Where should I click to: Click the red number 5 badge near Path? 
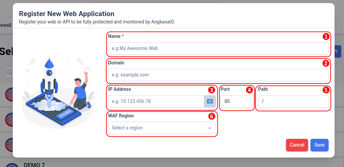[326, 90]
